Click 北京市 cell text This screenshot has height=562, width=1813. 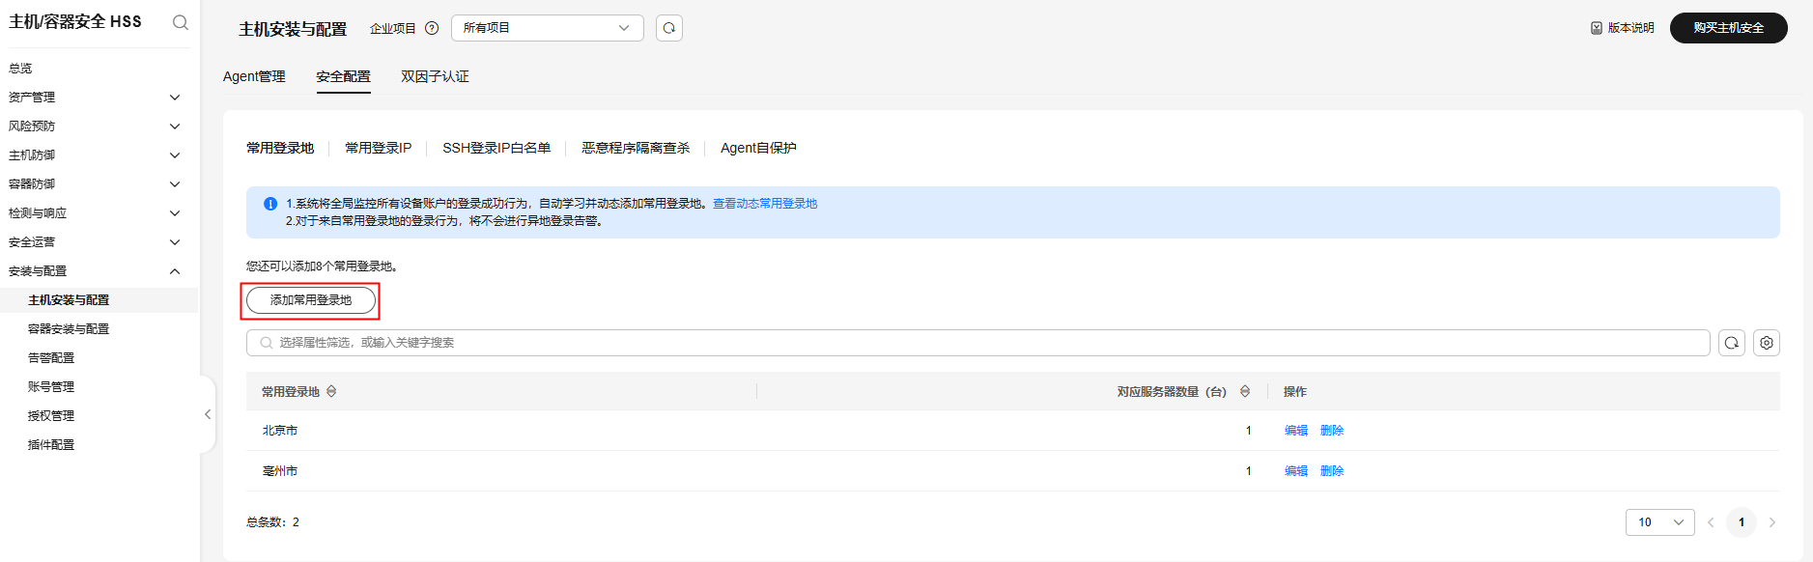[x=280, y=431]
